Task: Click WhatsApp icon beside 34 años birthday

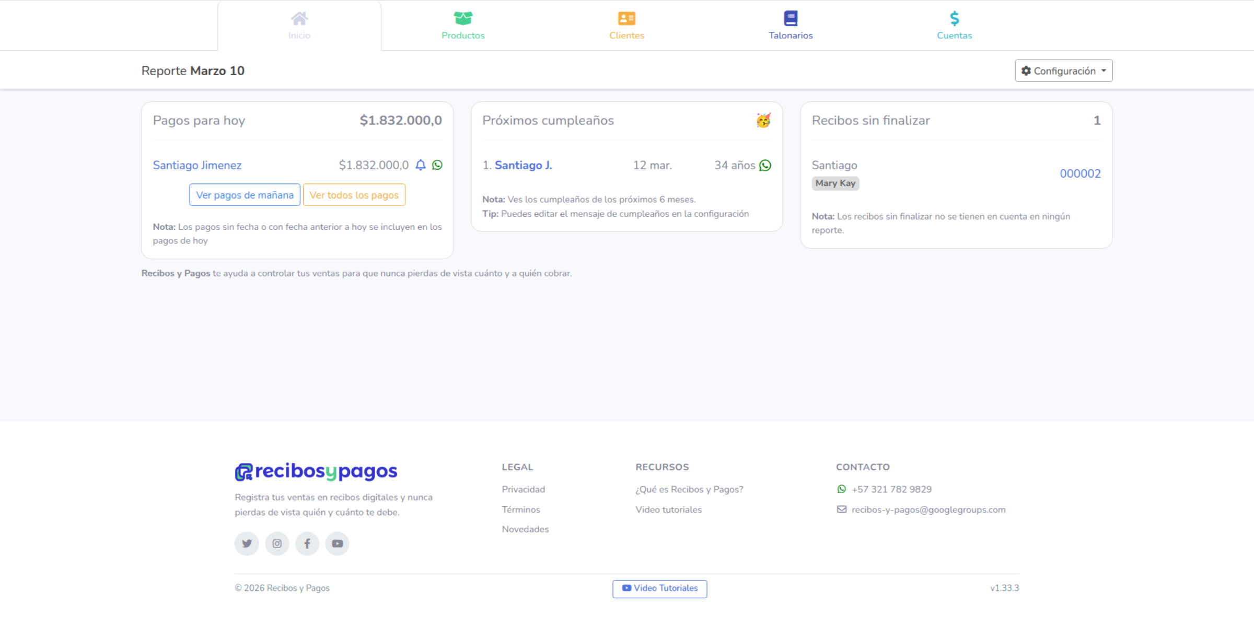Action: click(x=765, y=166)
